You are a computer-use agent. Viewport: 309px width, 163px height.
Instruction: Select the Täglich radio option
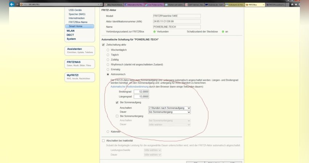[x=108, y=55]
